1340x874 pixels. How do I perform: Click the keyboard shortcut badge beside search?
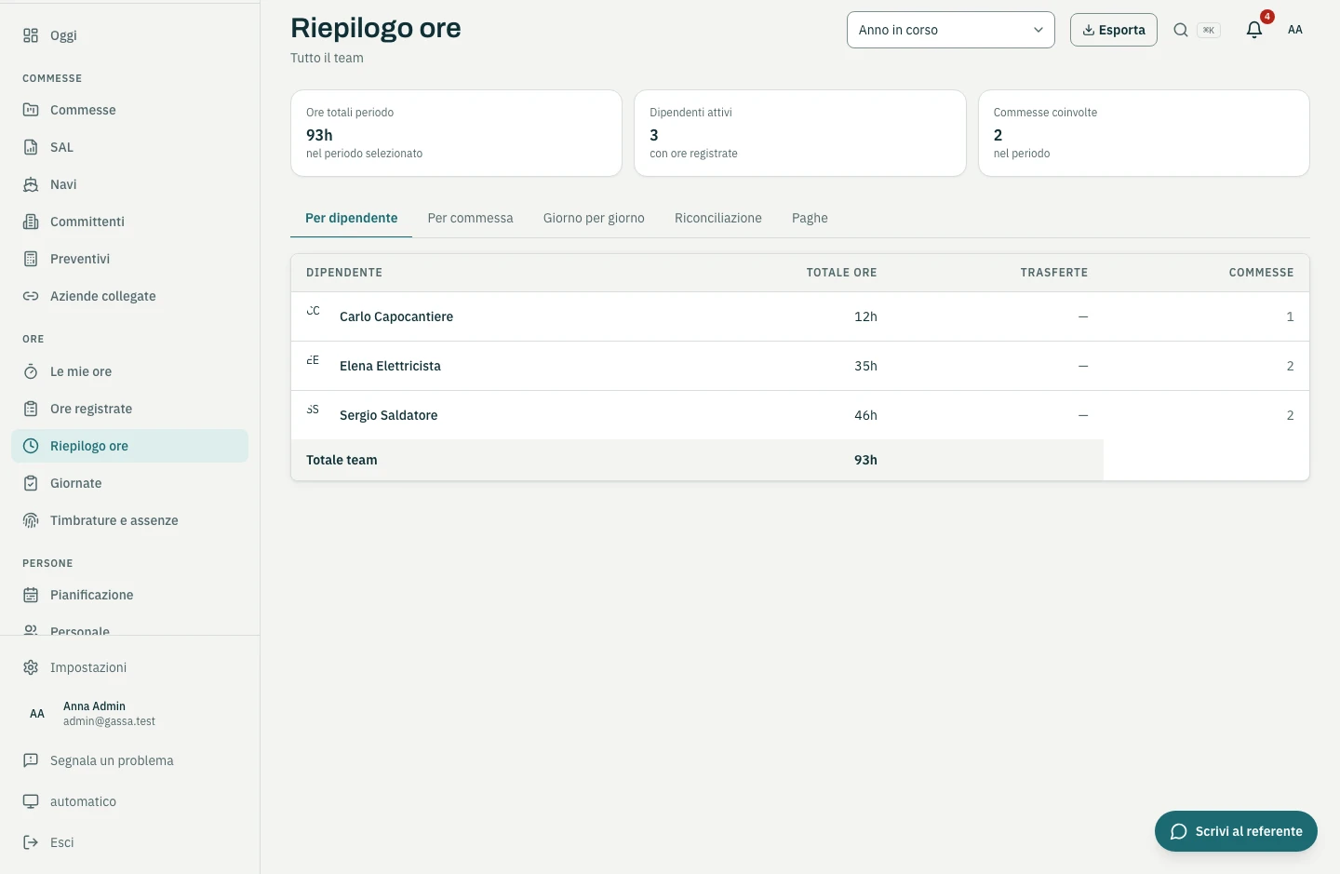coord(1209,30)
